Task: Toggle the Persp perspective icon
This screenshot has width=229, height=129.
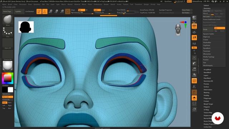Action: coord(194,26)
